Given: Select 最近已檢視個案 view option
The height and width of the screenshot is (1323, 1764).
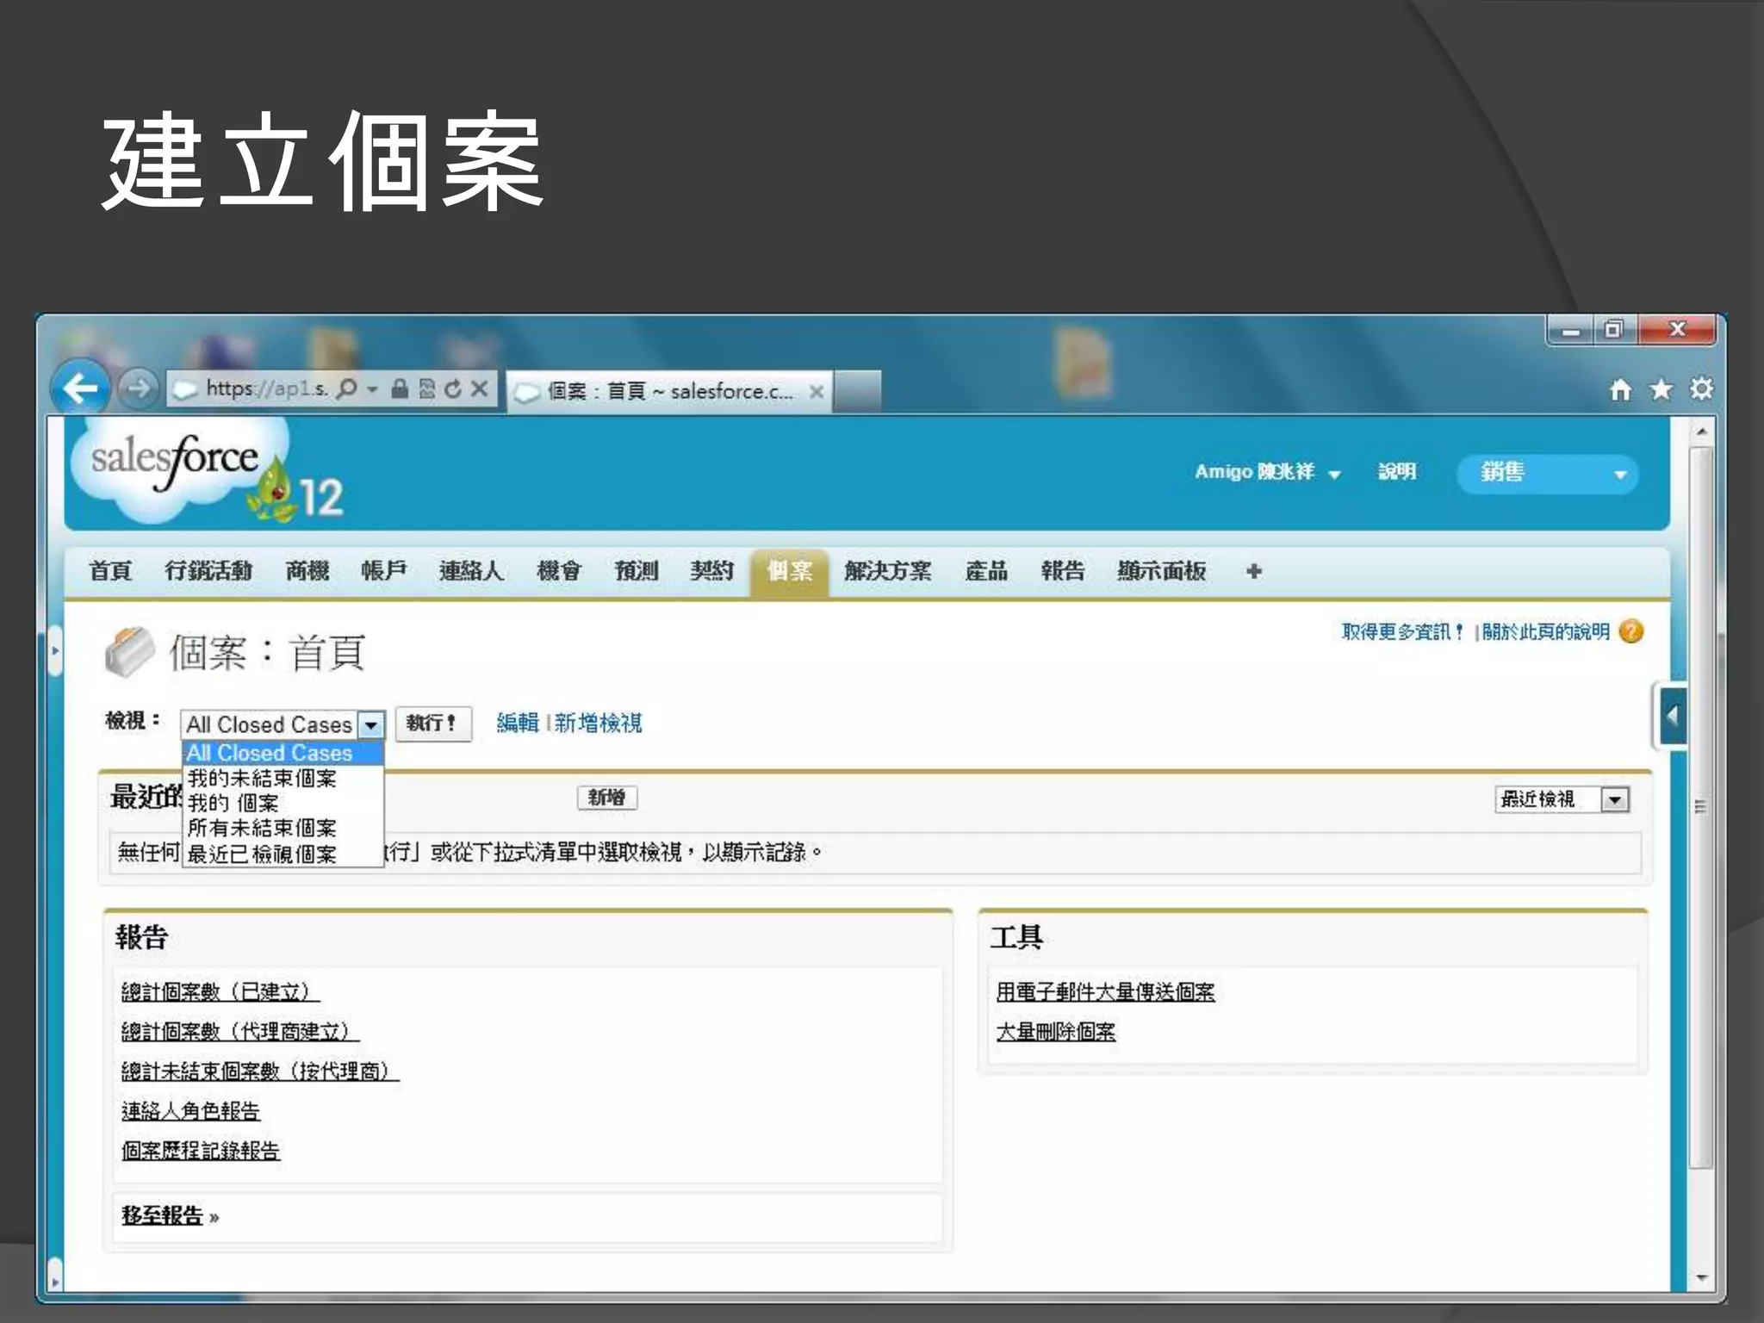Looking at the screenshot, I should [283, 854].
